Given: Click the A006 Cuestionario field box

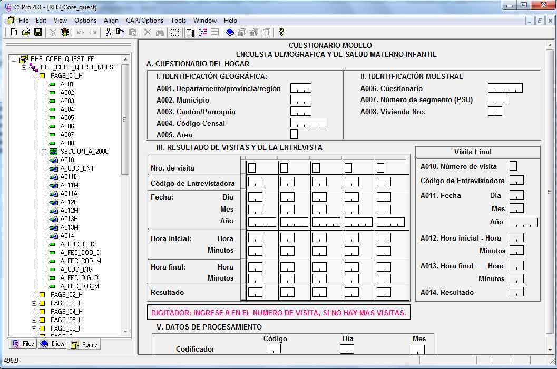Looking at the screenshot, I should point(505,88).
